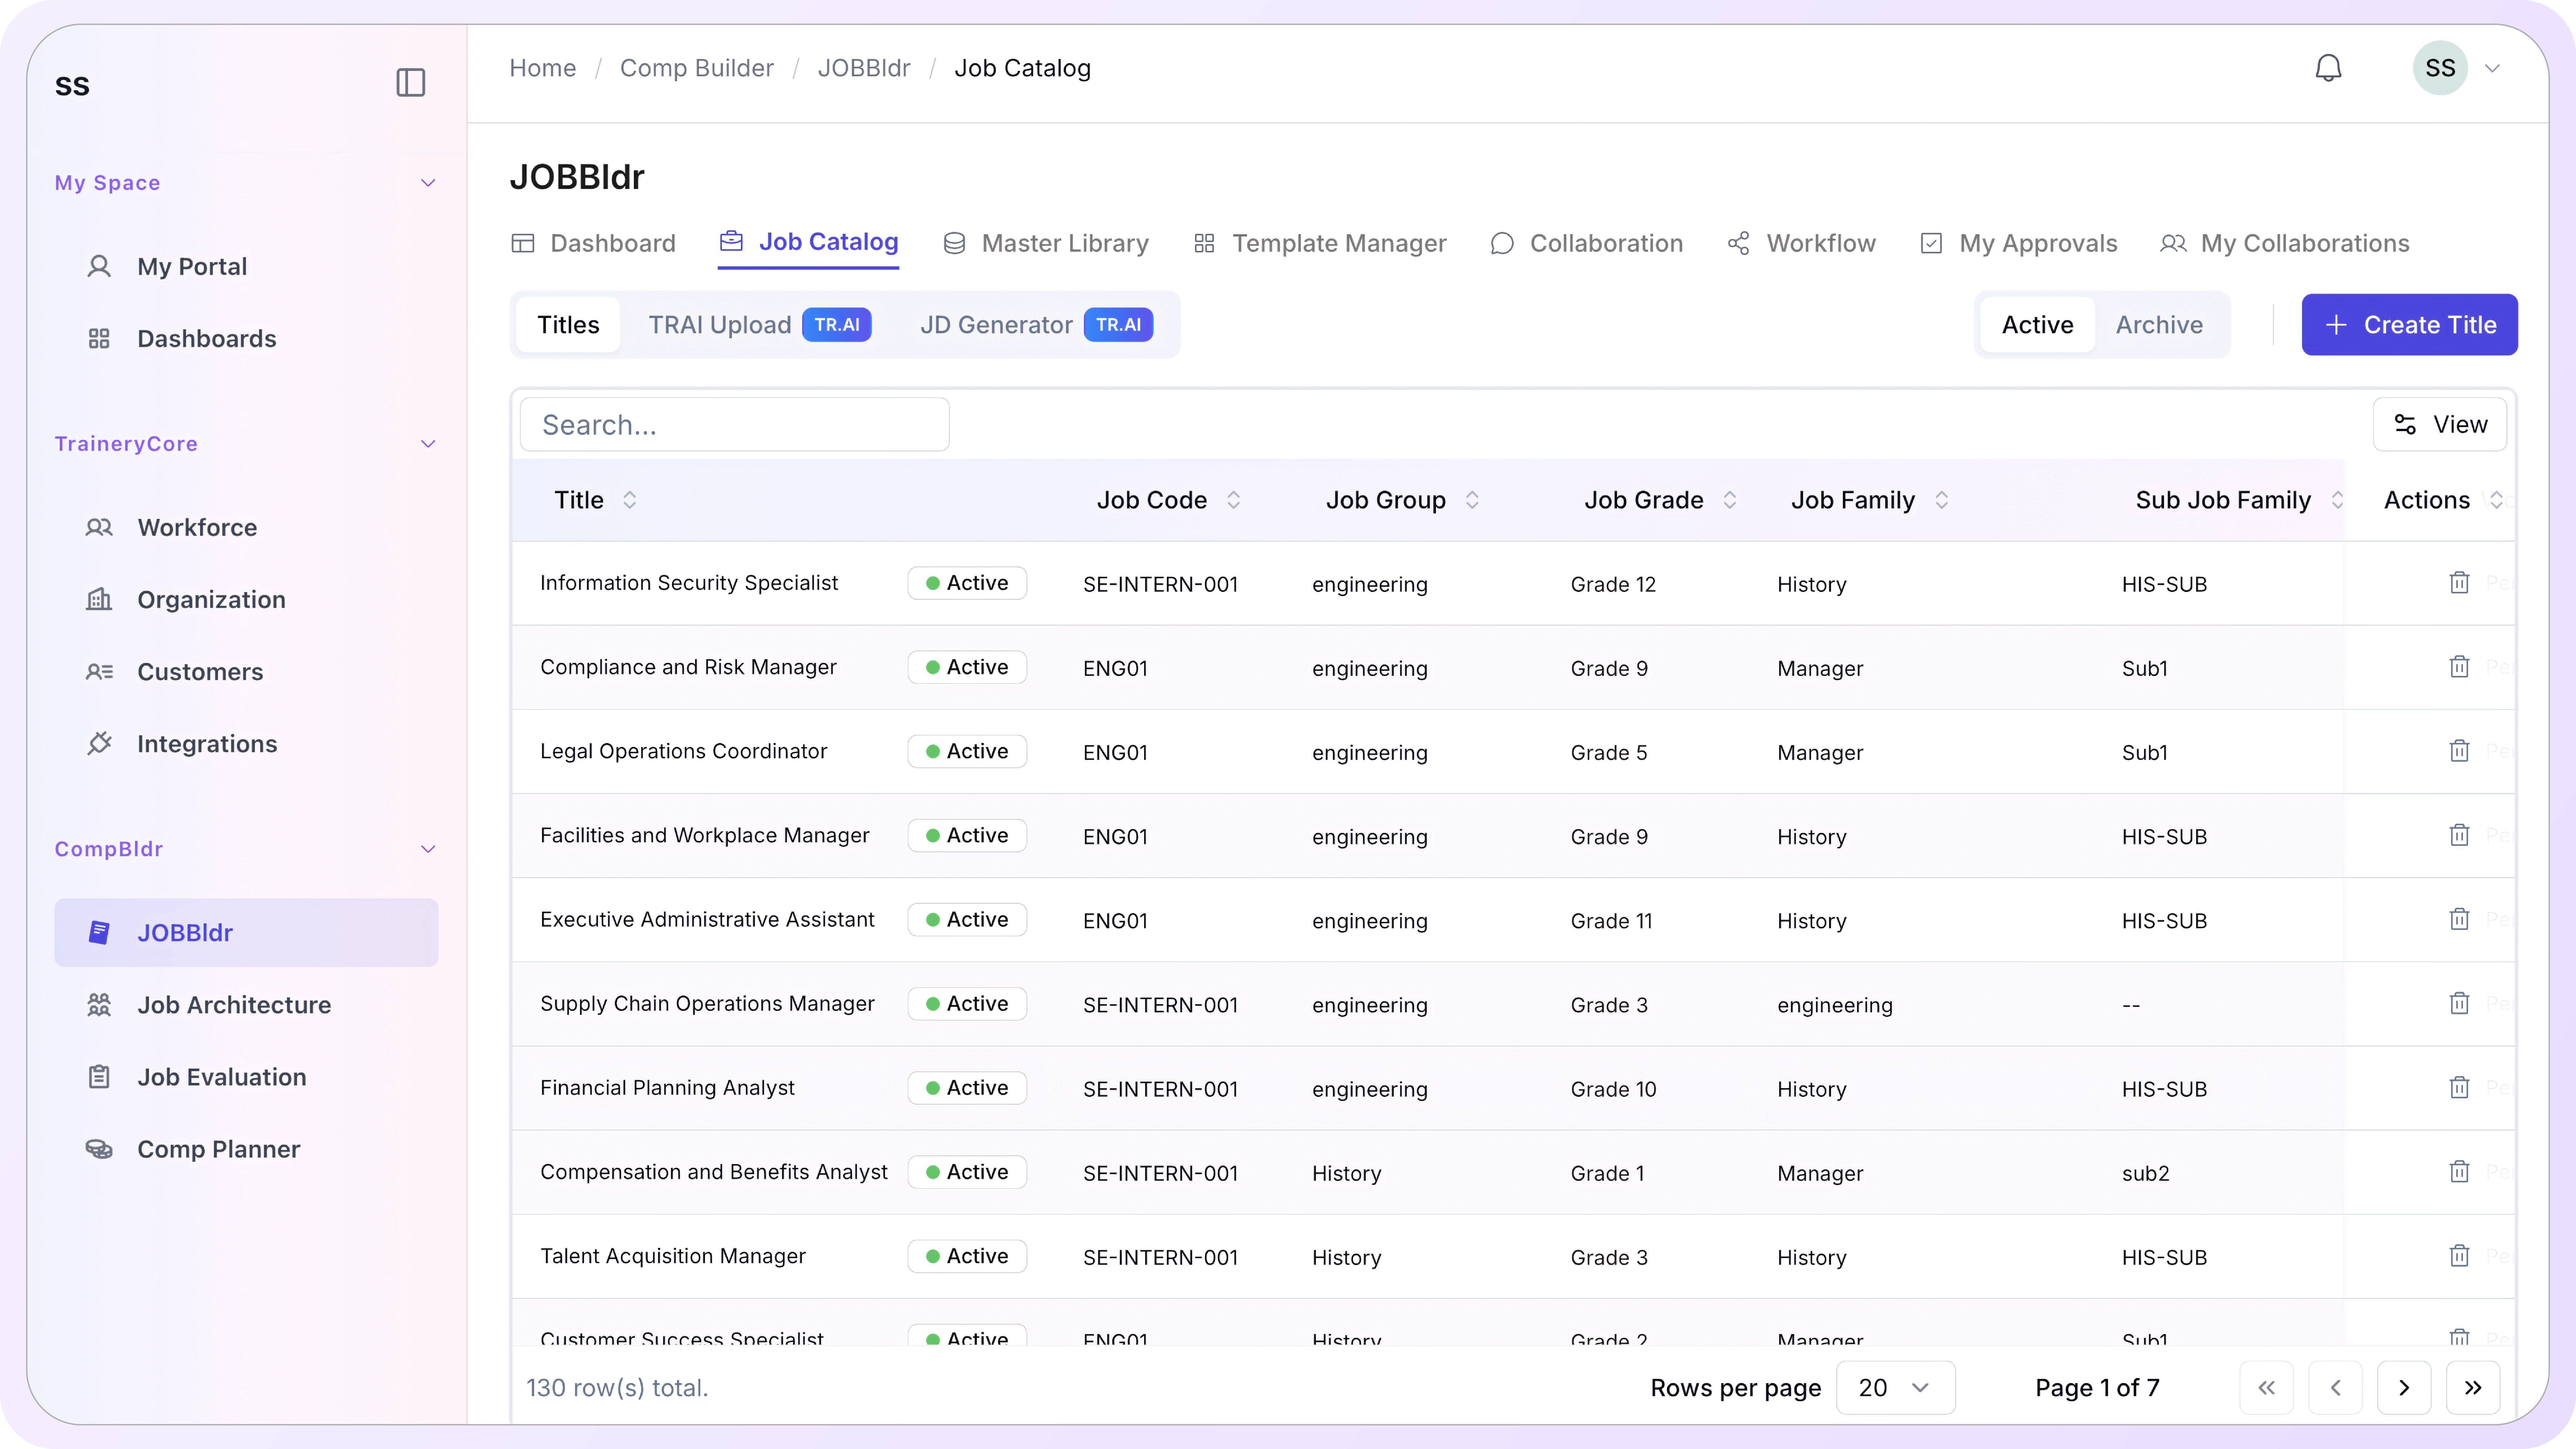
Task: Go to next page arrow
Action: [2404, 1387]
